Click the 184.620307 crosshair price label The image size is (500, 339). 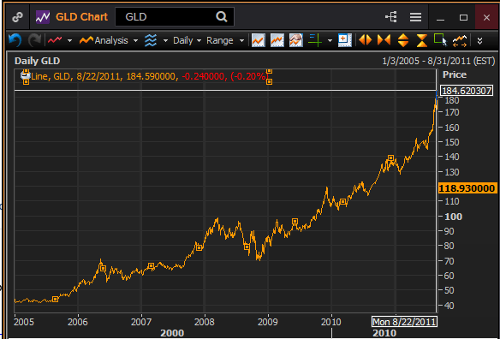[x=467, y=91]
